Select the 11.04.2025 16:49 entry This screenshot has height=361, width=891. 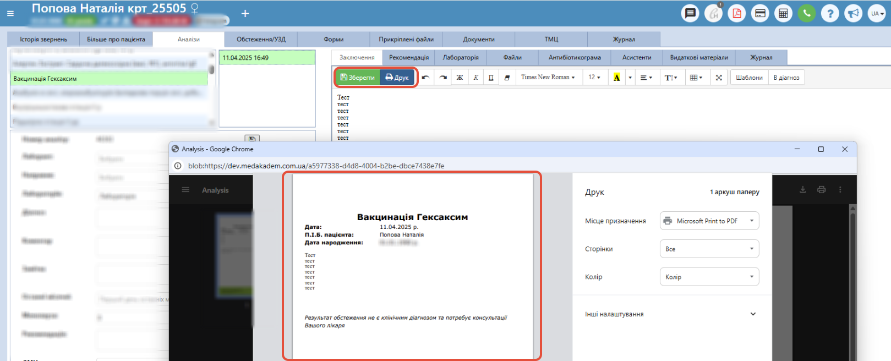pyautogui.click(x=267, y=58)
